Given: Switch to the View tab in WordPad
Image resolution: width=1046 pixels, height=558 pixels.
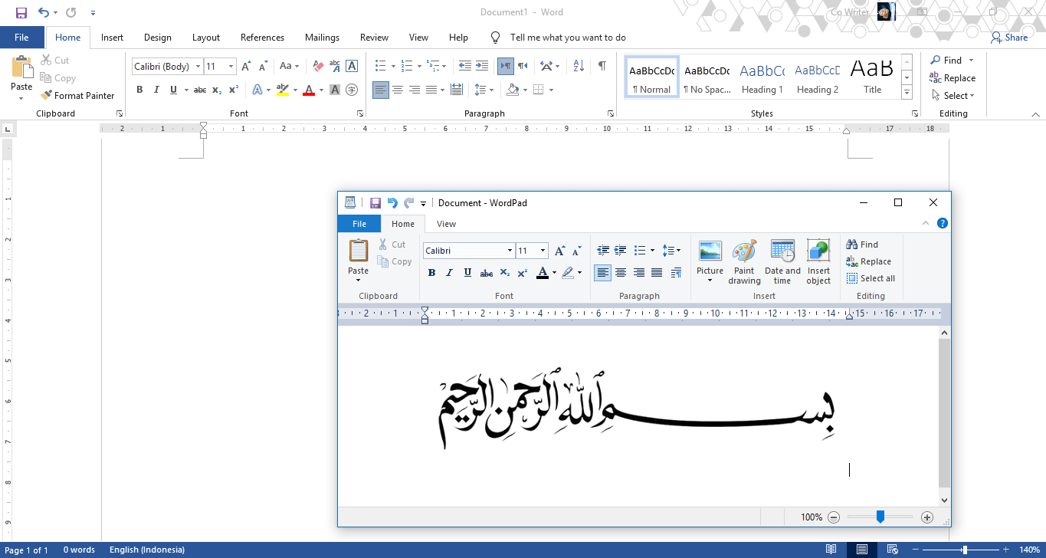Looking at the screenshot, I should pyautogui.click(x=446, y=223).
